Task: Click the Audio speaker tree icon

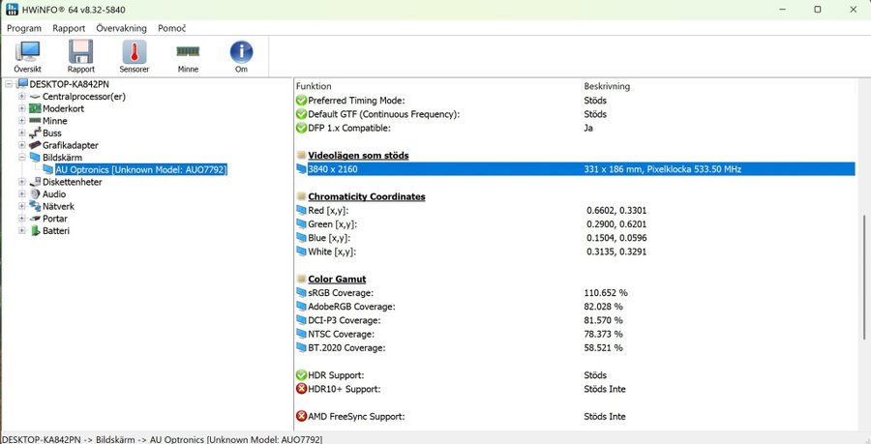Action: [x=35, y=194]
